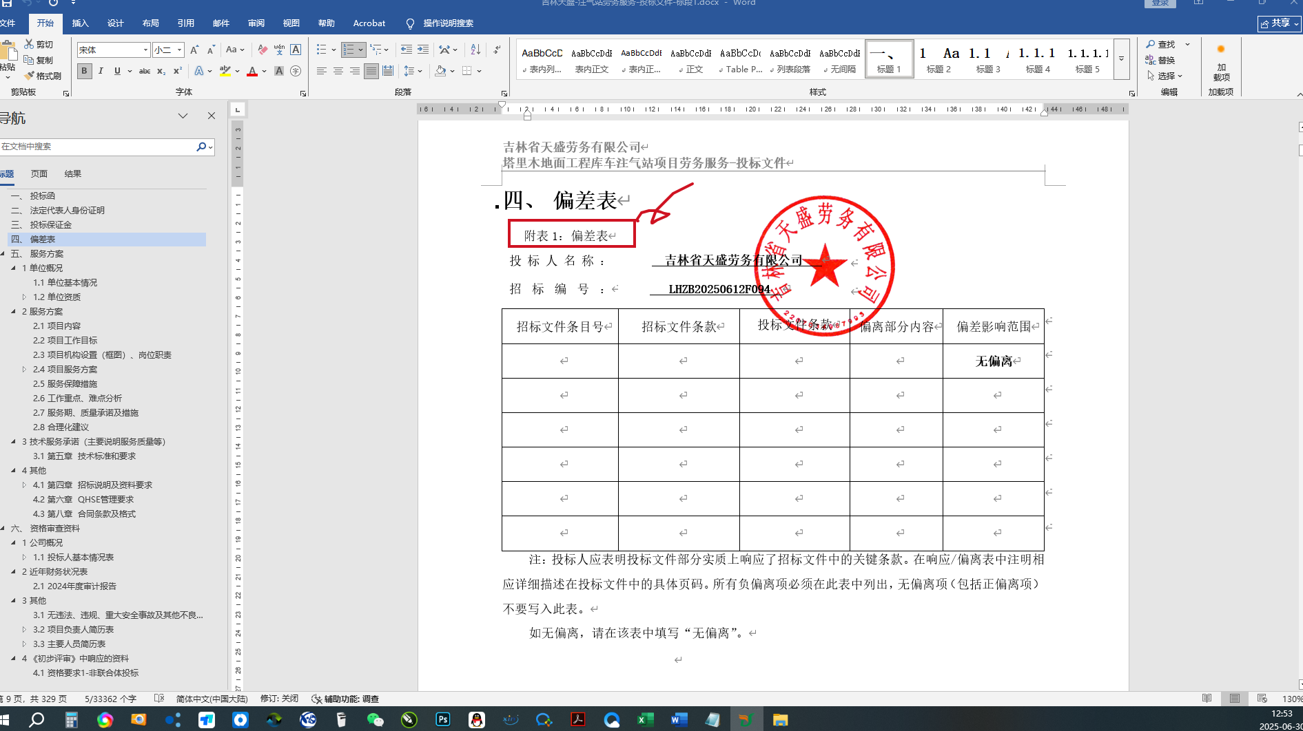Decrease paragraph indent

(x=407, y=50)
